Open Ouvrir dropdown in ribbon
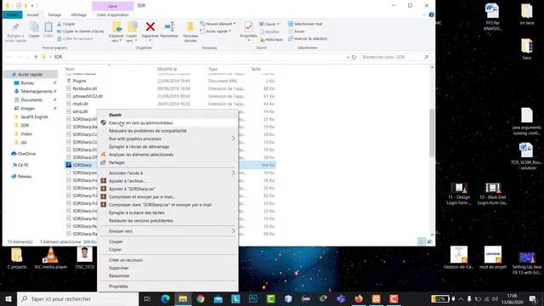The width and height of the screenshot is (544, 306). coord(269,24)
